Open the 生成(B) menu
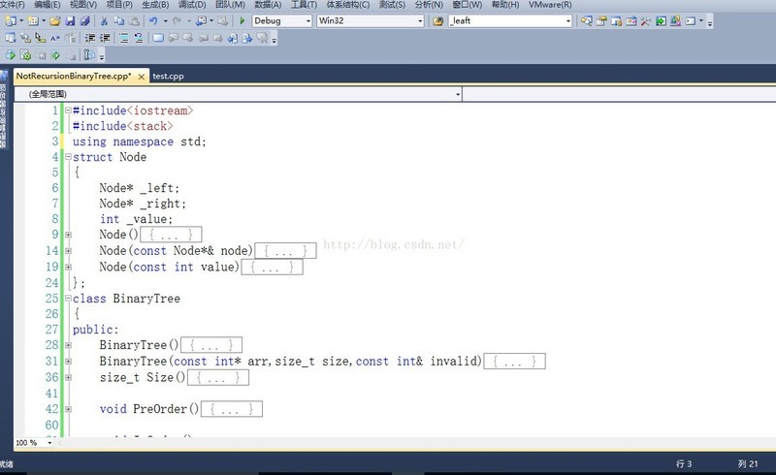 click(155, 5)
